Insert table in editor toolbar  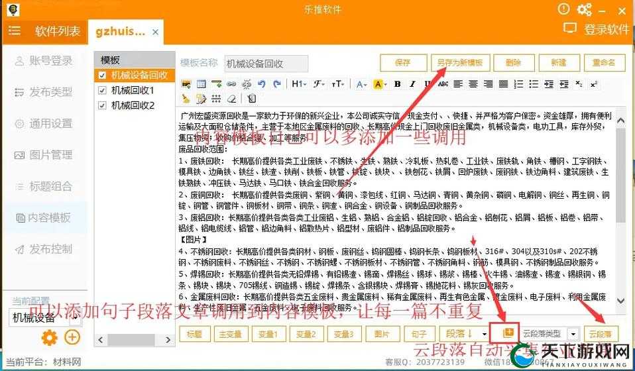pyautogui.click(x=202, y=83)
